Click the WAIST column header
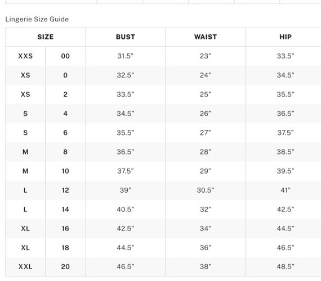Viewport: 321px width, 281px height. pos(206,37)
